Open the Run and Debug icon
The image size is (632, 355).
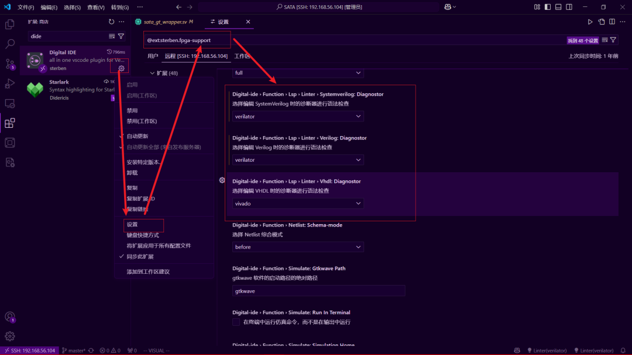coord(9,83)
